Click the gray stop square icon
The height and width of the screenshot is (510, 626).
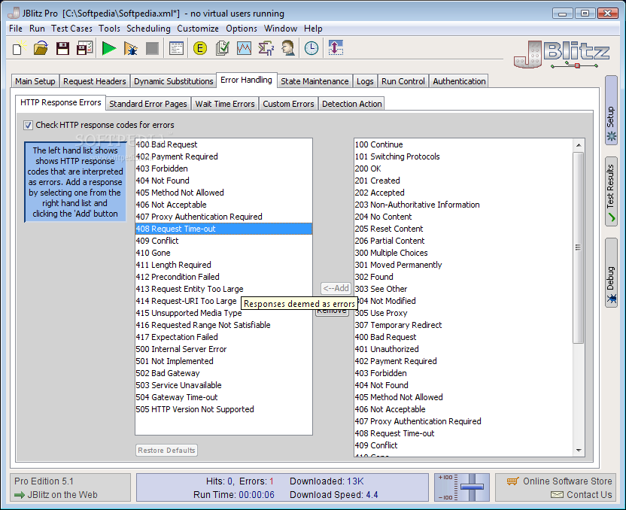pyautogui.click(x=152, y=49)
